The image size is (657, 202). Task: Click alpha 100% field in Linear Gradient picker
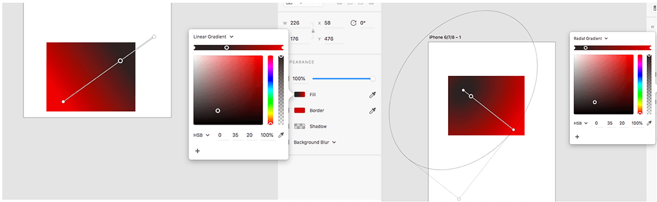267,135
